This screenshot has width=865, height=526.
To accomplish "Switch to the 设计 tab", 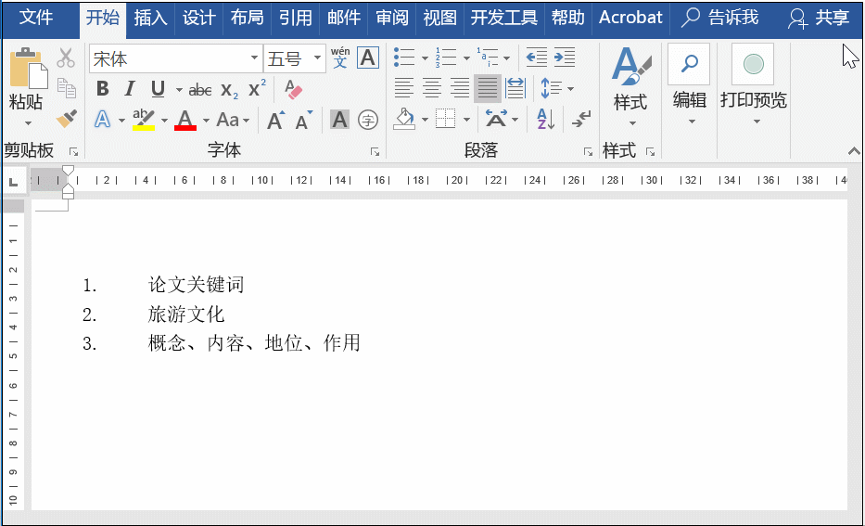I will coord(199,18).
